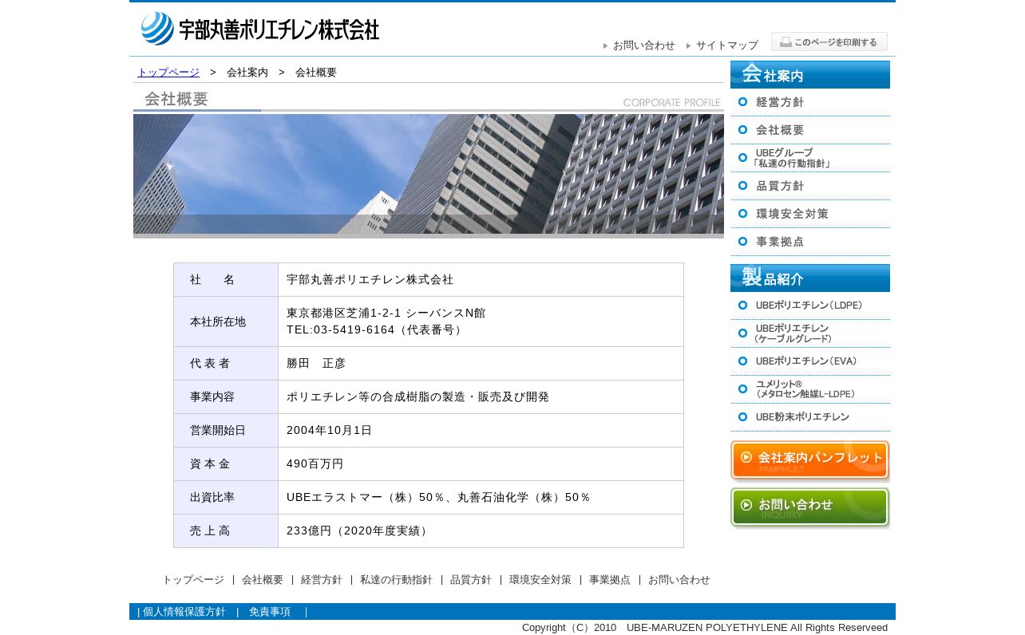Click the row label 出資比率
Viewport: 1025px width, 635px height.
(x=212, y=497)
